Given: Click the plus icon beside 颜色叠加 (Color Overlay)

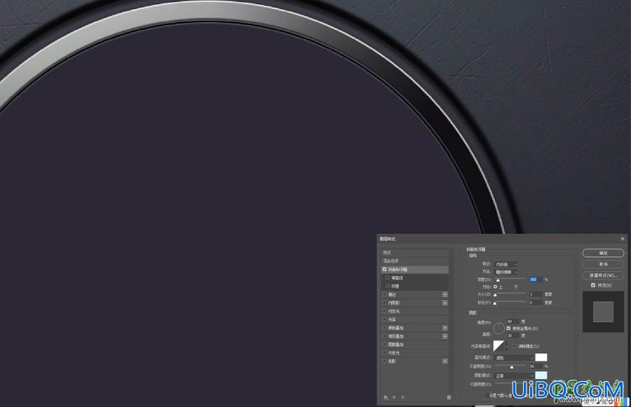Looking at the screenshot, I should (445, 328).
